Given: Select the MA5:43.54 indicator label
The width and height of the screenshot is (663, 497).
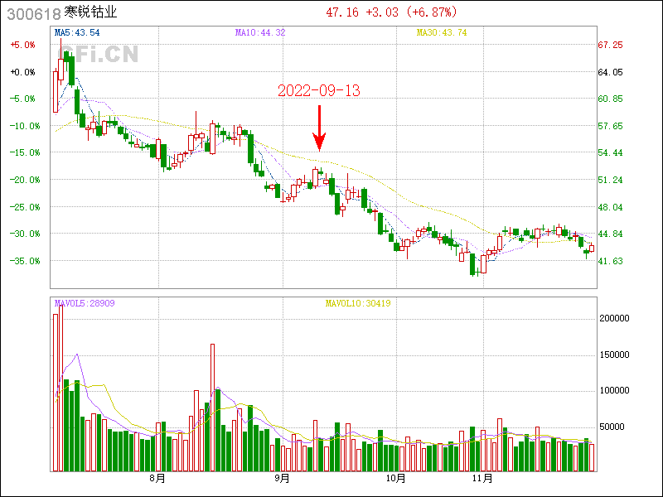Looking at the screenshot, I should [76, 32].
